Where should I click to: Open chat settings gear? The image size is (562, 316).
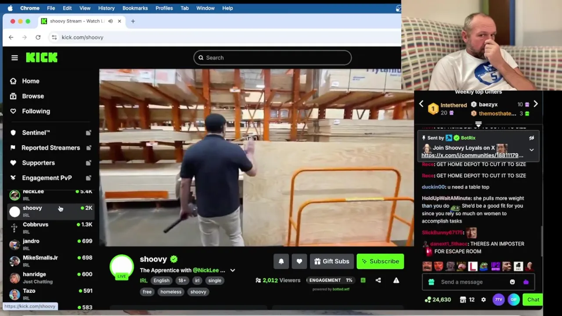[x=483, y=300]
